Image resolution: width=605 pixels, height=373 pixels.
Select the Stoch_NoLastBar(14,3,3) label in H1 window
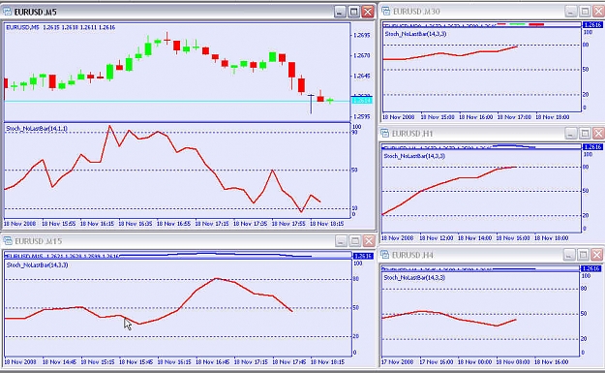(x=414, y=156)
